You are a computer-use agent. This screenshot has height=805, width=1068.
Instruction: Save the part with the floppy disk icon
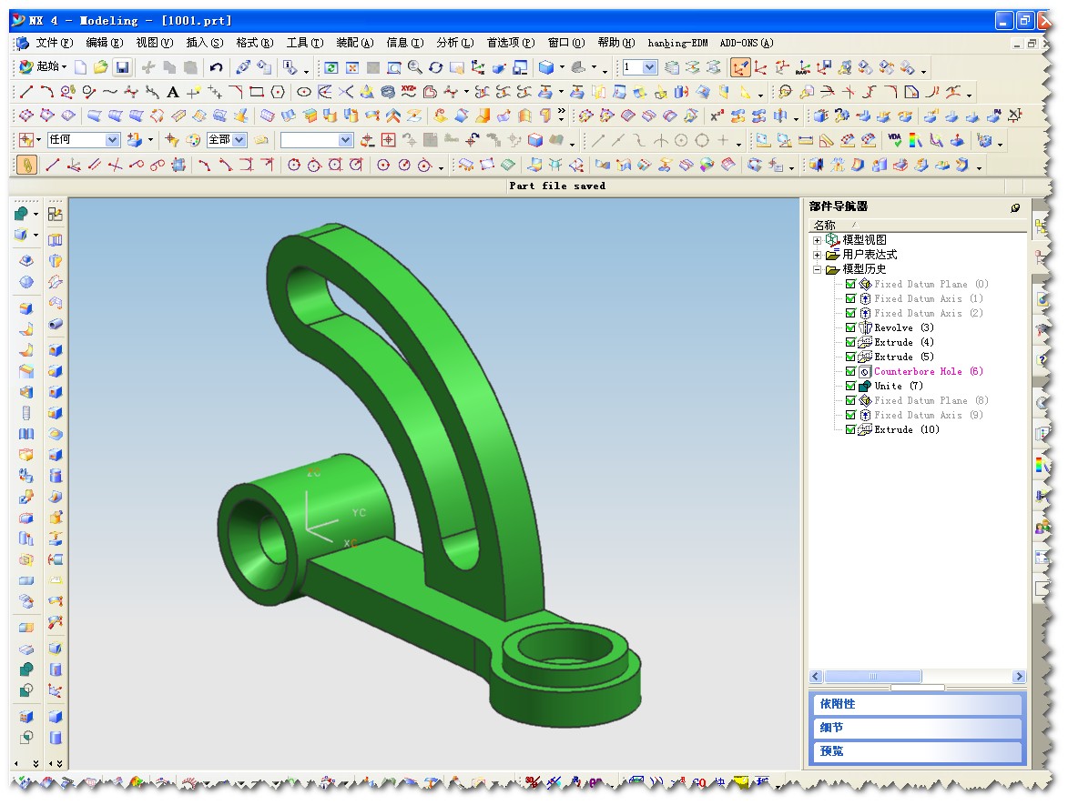point(122,67)
